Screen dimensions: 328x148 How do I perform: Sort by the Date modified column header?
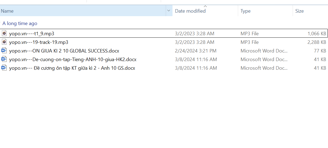[190, 11]
